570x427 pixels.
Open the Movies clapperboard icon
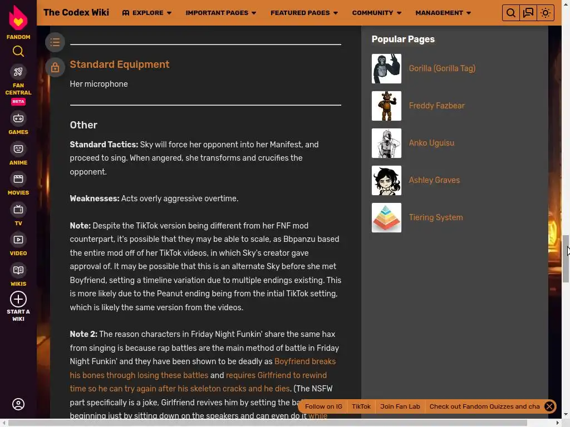pyautogui.click(x=18, y=179)
